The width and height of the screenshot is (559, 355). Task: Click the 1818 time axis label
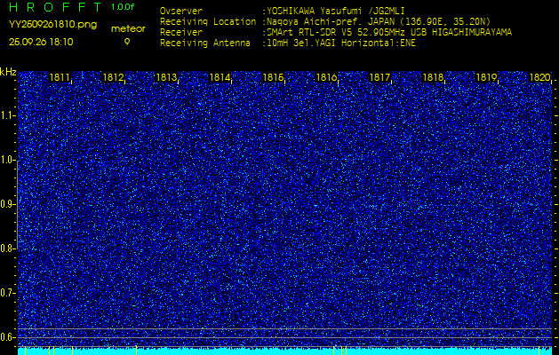(433, 77)
